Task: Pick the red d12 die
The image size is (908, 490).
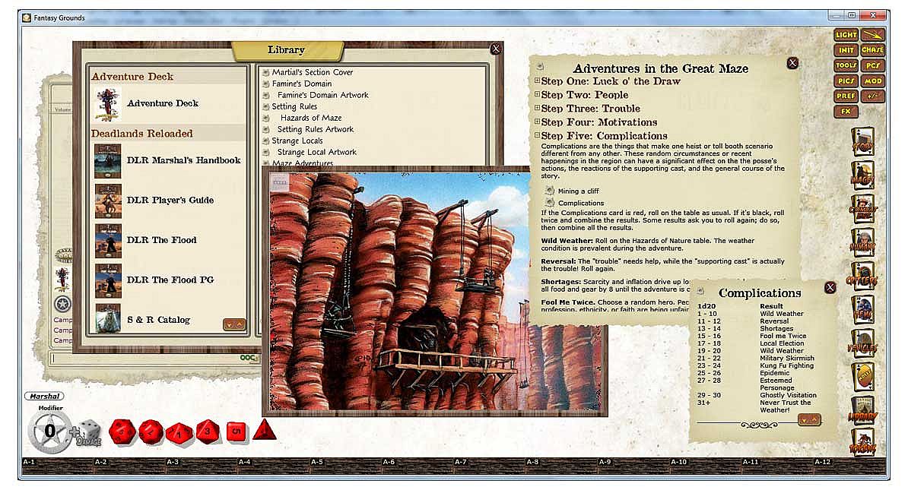Action: pyautogui.click(x=151, y=432)
